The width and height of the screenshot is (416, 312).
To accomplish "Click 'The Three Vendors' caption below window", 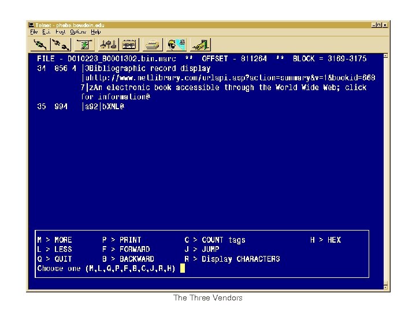I will [208, 298].
